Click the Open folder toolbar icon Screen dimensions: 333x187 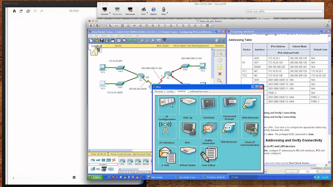[x=97, y=41]
